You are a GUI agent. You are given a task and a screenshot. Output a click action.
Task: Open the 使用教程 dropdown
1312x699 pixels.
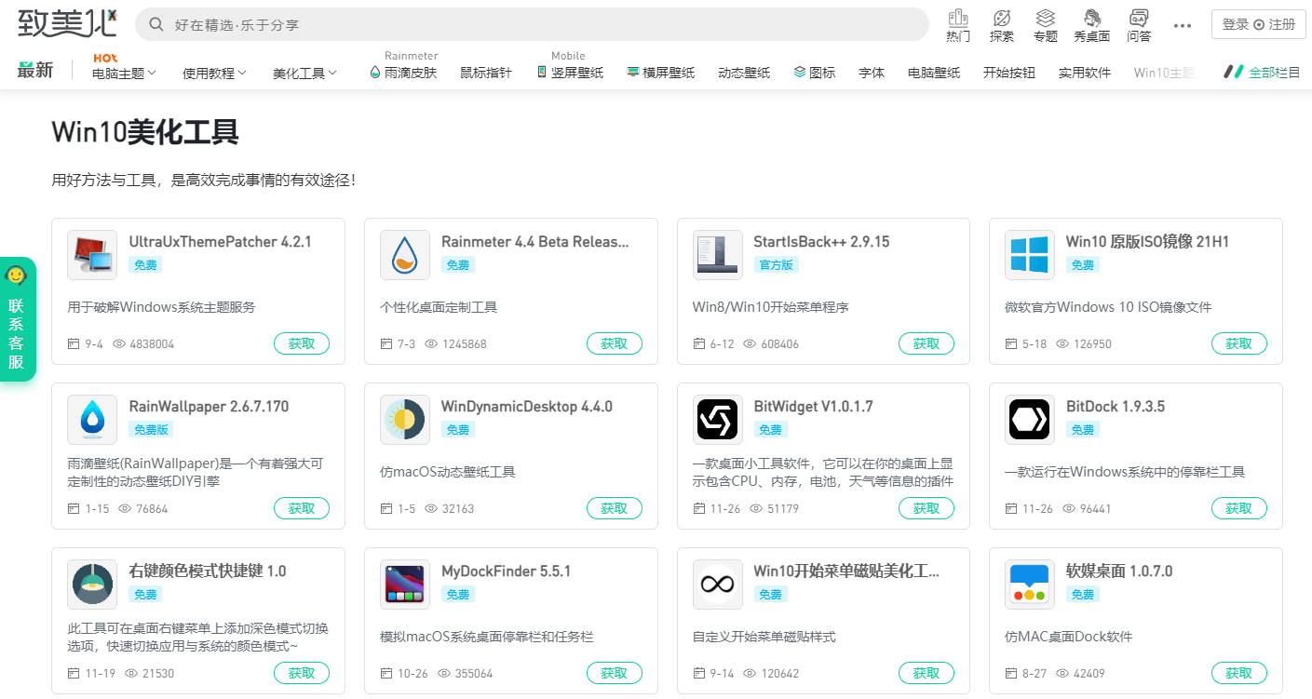[210, 71]
